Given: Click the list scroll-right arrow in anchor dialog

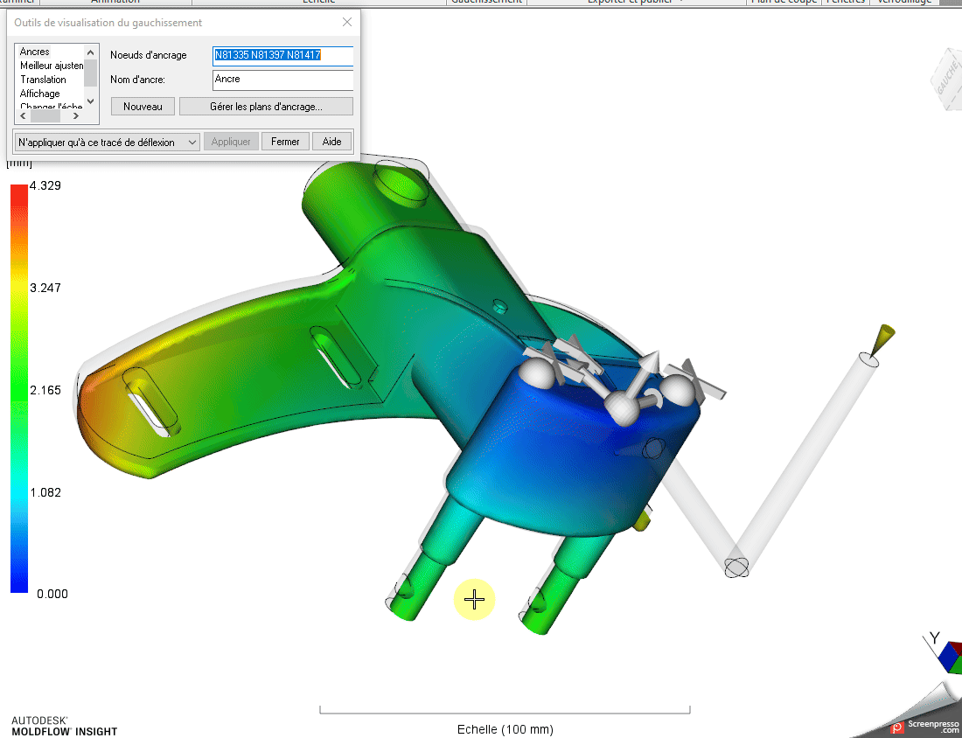Looking at the screenshot, I should point(76,115).
